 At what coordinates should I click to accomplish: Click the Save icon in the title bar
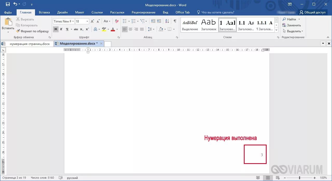pos(8,4)
